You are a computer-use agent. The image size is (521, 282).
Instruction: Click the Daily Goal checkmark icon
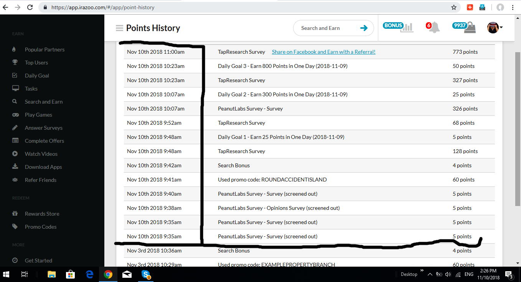[15, 76]
